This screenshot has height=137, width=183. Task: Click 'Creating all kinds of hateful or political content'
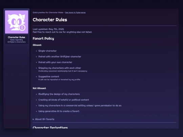click(64, 100)
